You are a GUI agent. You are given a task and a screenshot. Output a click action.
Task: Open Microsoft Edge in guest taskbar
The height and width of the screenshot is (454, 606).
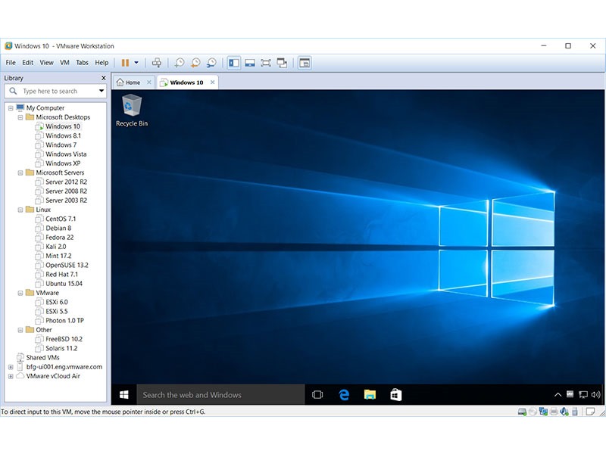[343, 394]
